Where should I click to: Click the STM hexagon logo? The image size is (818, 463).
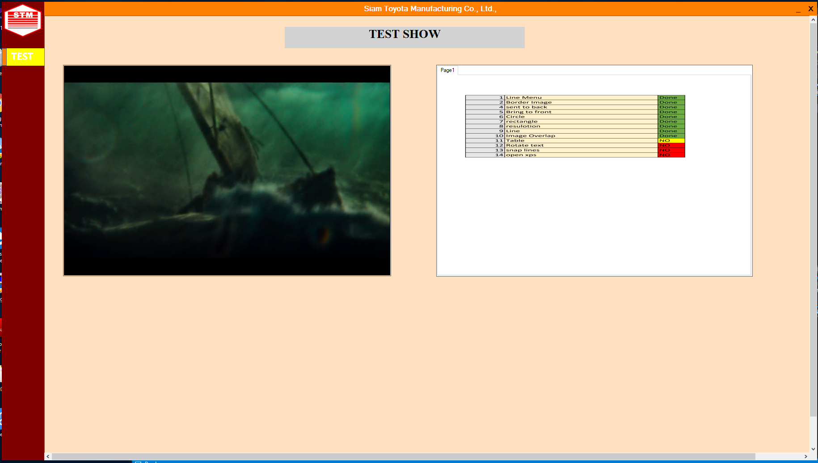coord(22,20)
